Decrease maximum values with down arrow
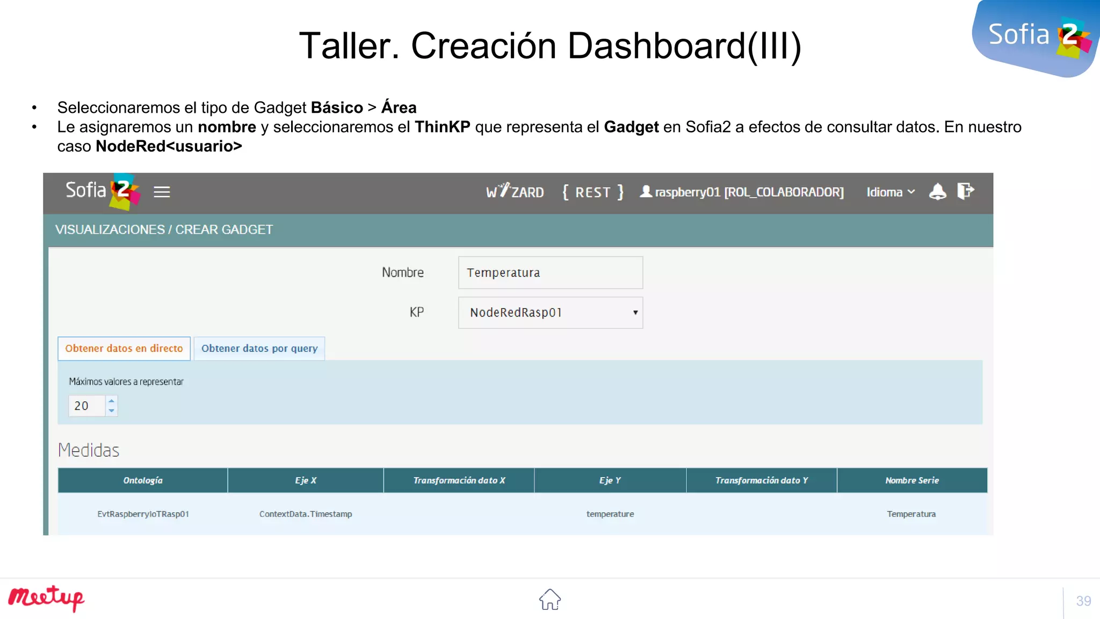The height and width of the screenshot is (619, 1100). [x=111, y=411]
